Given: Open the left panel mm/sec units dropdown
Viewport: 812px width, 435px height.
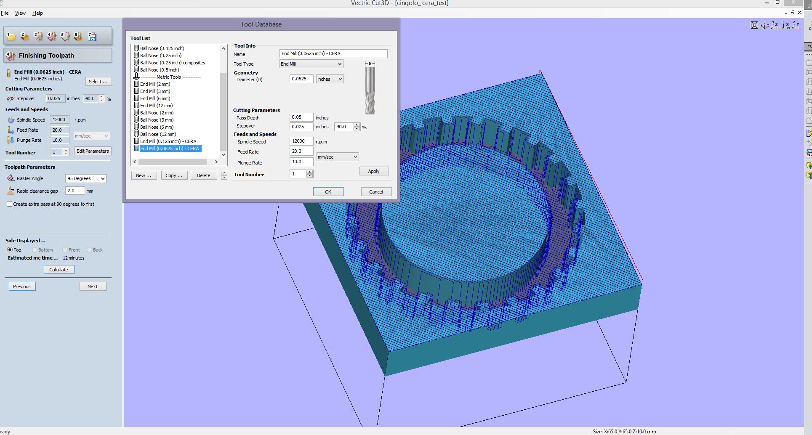Looking at the screenshot, I should coord(92,136).
